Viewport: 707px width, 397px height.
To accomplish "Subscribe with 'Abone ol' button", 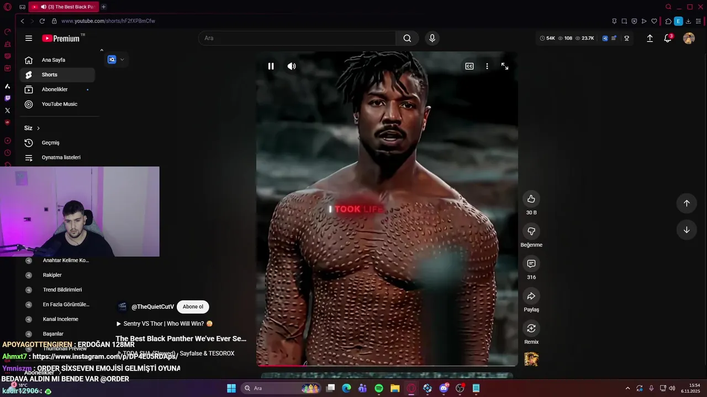I will tap(193, 307).
